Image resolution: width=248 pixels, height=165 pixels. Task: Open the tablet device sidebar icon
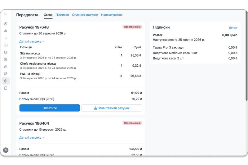[6, 88]
